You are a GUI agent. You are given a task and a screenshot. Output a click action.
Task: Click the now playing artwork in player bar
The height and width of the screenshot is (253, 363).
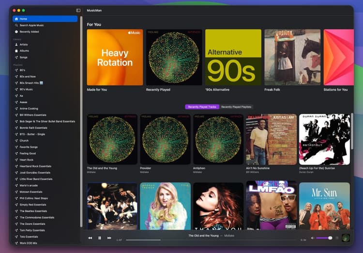click(346, 238)
